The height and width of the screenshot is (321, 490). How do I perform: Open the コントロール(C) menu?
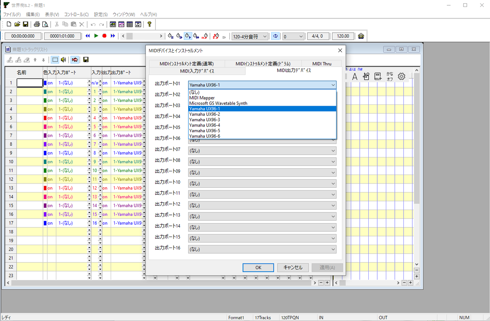coord(76,14)
